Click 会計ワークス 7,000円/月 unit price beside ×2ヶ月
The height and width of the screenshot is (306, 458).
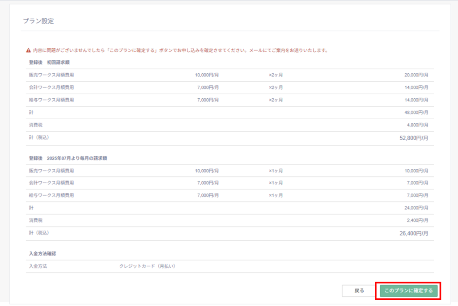click(208, 88)
